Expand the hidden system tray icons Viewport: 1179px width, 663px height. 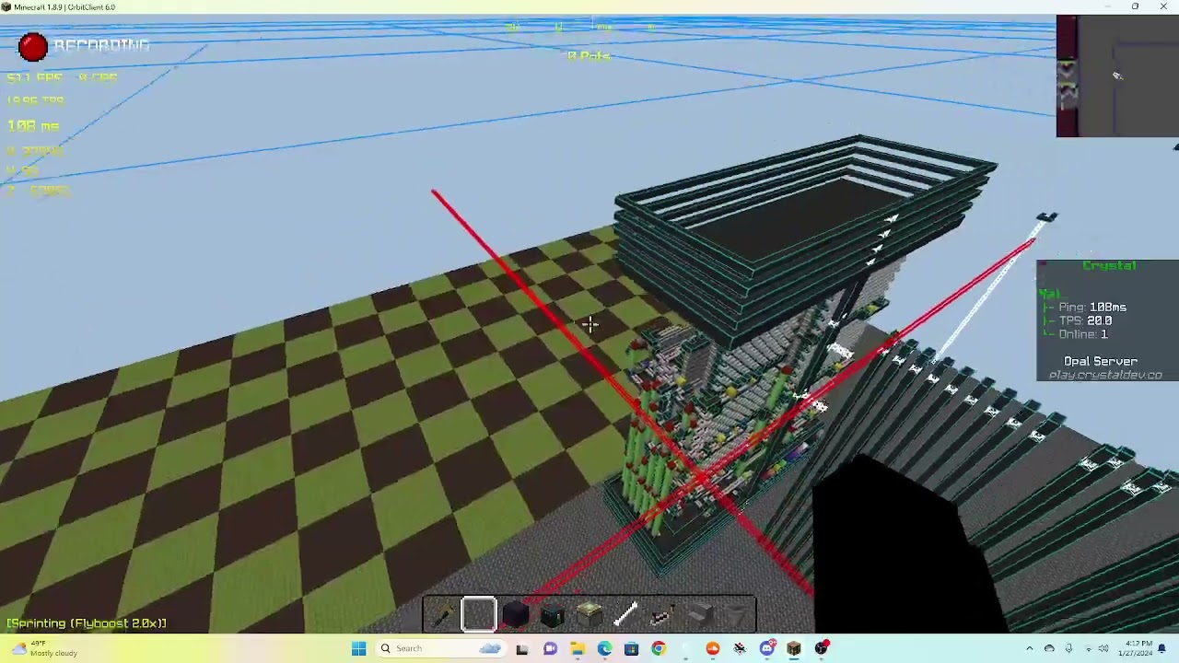tap(1030, 648)
